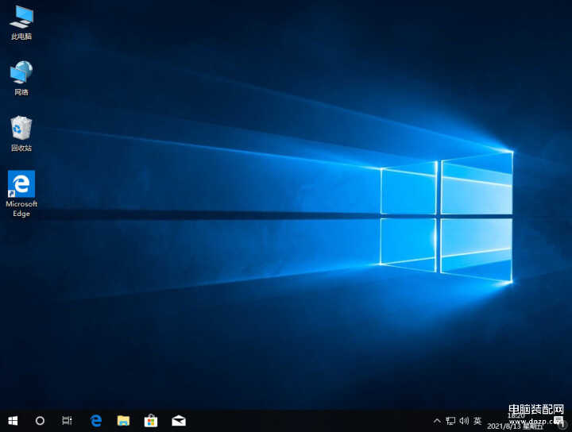The width and height of the screenshot is (572, 432).
Task: Click the speaker volume tray icon
Action: pos(464,421)
